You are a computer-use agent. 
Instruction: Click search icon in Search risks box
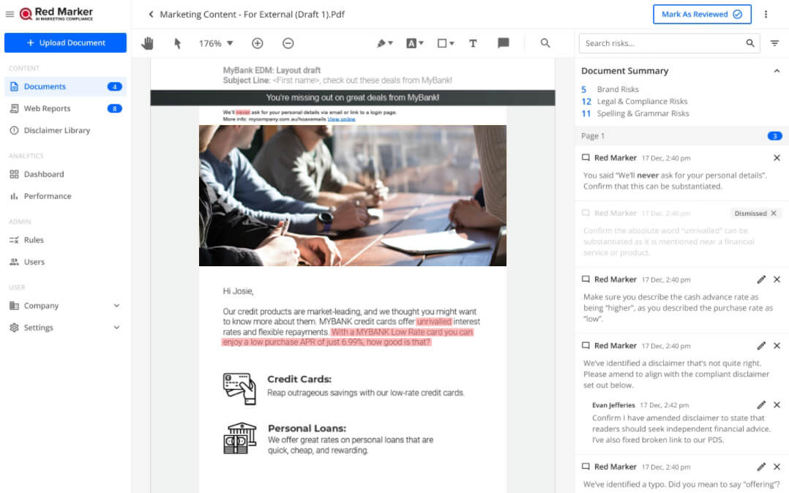click(x=749, y=43)
